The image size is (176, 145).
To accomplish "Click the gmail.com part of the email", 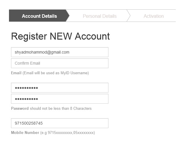I will click(61, 52).
